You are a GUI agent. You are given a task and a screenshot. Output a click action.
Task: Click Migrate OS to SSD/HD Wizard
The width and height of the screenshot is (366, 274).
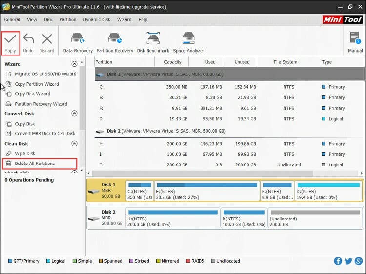click(x=45, y=74)
